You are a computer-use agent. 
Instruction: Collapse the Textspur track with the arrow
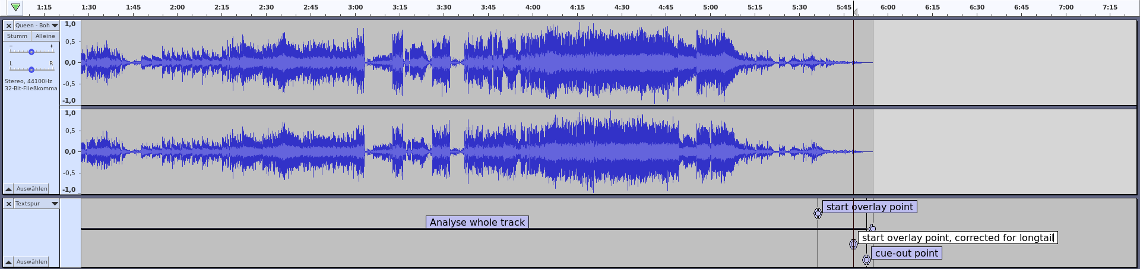pos(9,262)
